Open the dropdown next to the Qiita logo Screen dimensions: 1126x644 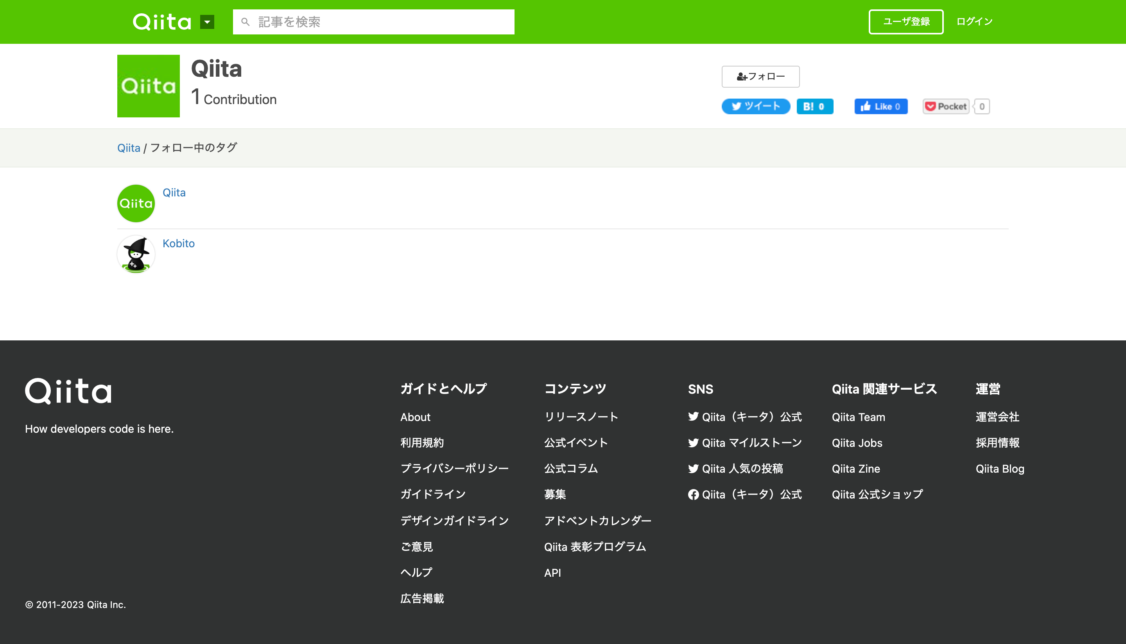(x=207, y=22)
